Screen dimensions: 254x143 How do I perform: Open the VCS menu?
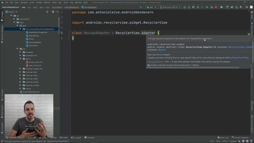pos(71,2)
